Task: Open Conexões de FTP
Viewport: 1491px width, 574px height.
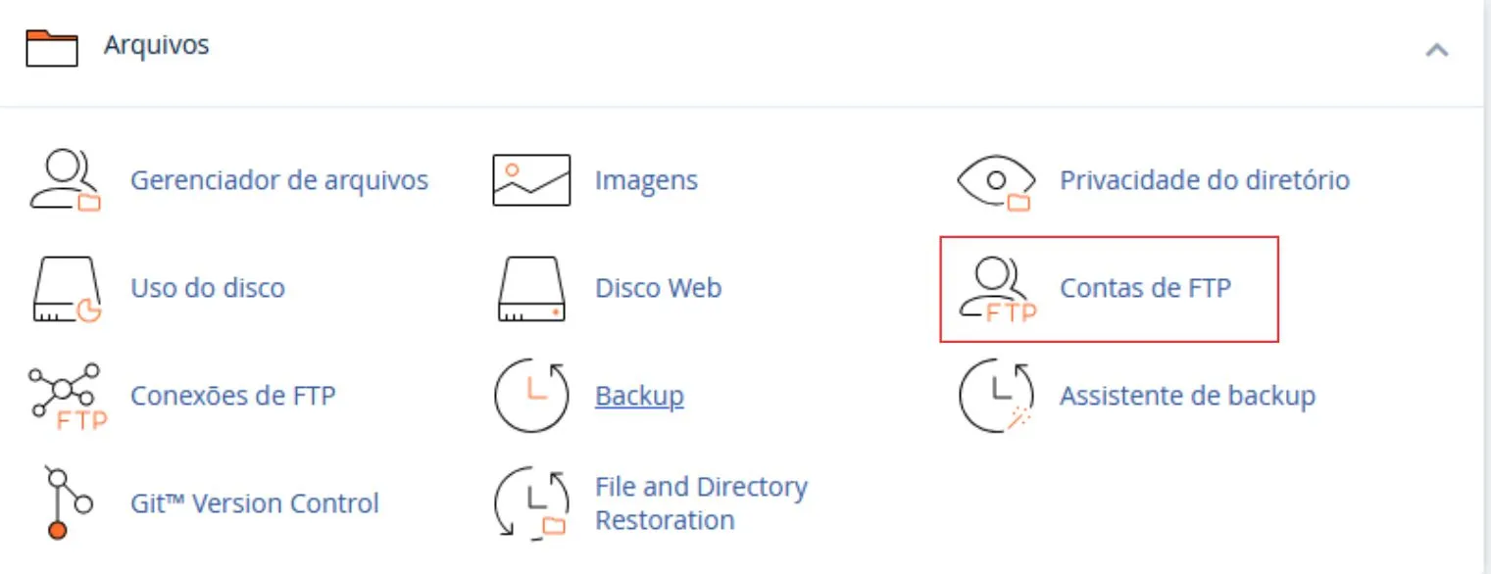Action: click(233, 396)
